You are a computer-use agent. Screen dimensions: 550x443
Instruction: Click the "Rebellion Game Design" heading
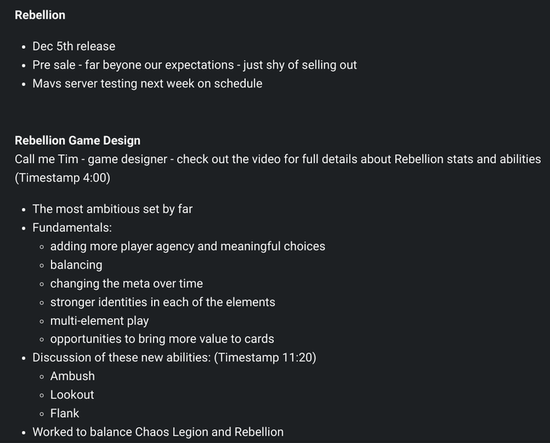tap(77, 140)
